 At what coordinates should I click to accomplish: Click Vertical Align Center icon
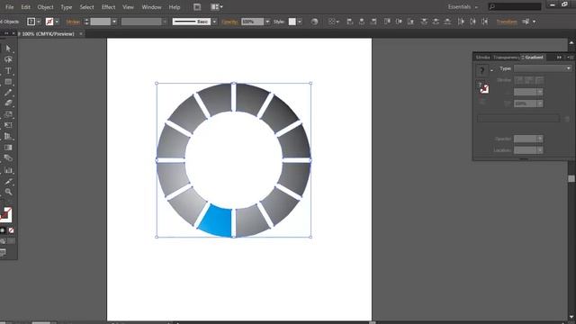(x=399, y=22)
